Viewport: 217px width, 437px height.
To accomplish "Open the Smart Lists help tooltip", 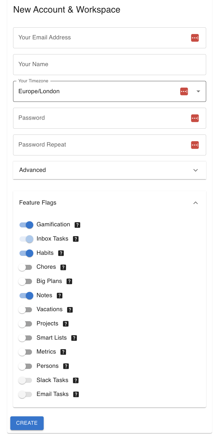I will click(x=74, y=338).
